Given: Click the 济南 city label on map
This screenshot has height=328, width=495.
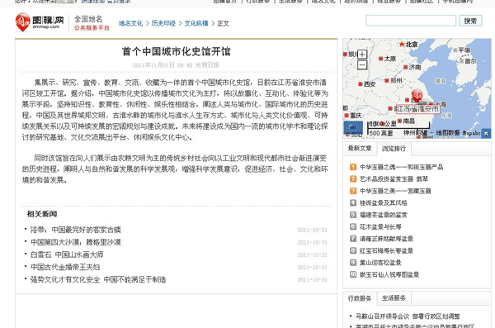Looking at the screenshot, I should 415,68.
